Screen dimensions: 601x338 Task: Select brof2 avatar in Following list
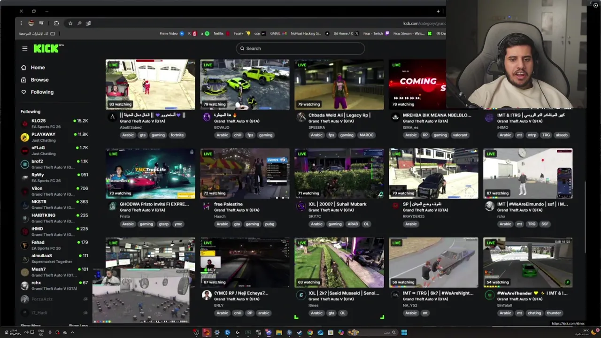coord(25,164)
